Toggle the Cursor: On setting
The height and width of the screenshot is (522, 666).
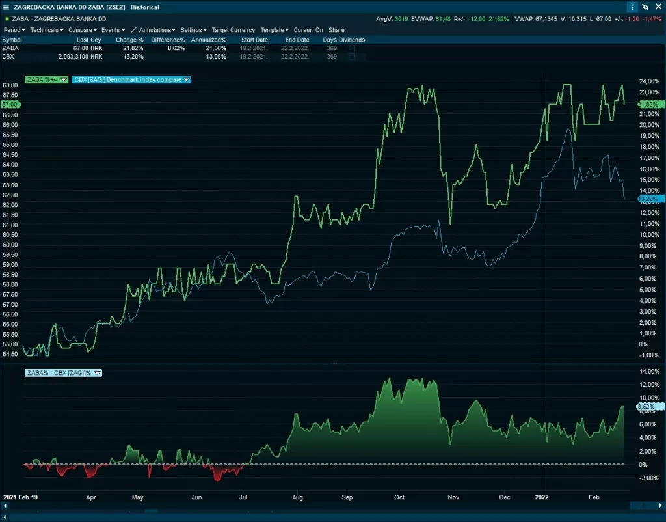[308, 30]
